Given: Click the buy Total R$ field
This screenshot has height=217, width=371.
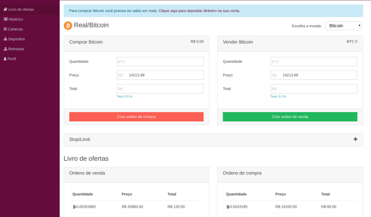Looking at the screenshot, I should point(160,89).
